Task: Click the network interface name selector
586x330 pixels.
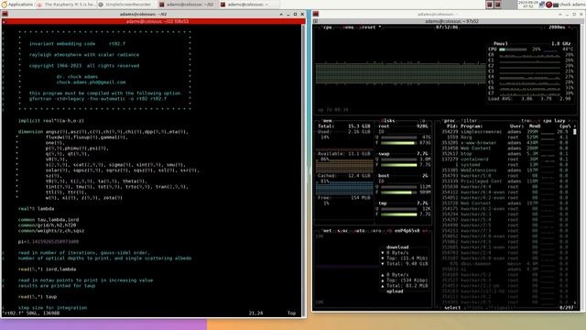Action: pos(407,231)
